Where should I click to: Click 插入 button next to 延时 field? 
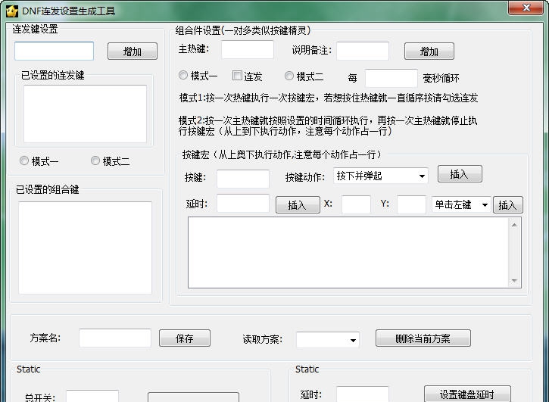298,205
